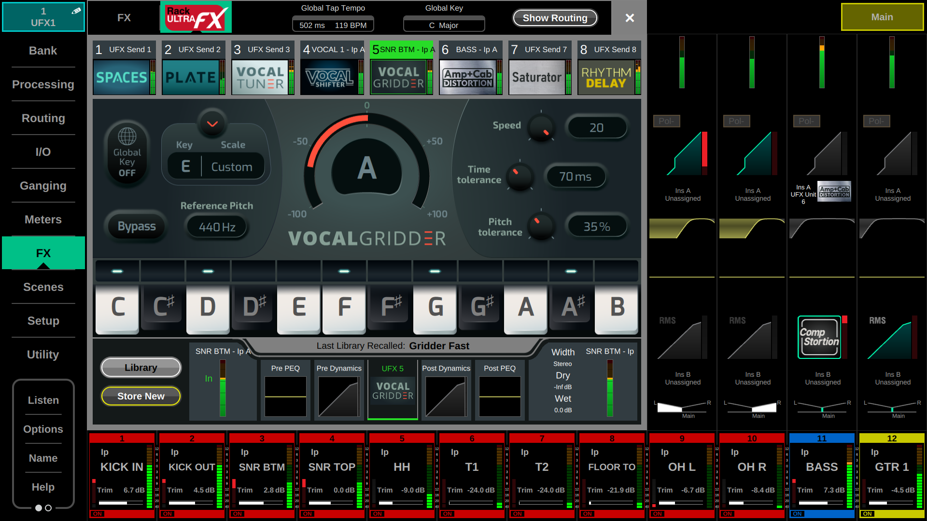This screenshot has width=927, height=521.
Task: Expand the Key Scale chevron dropdown
Action: click(212, 124)
